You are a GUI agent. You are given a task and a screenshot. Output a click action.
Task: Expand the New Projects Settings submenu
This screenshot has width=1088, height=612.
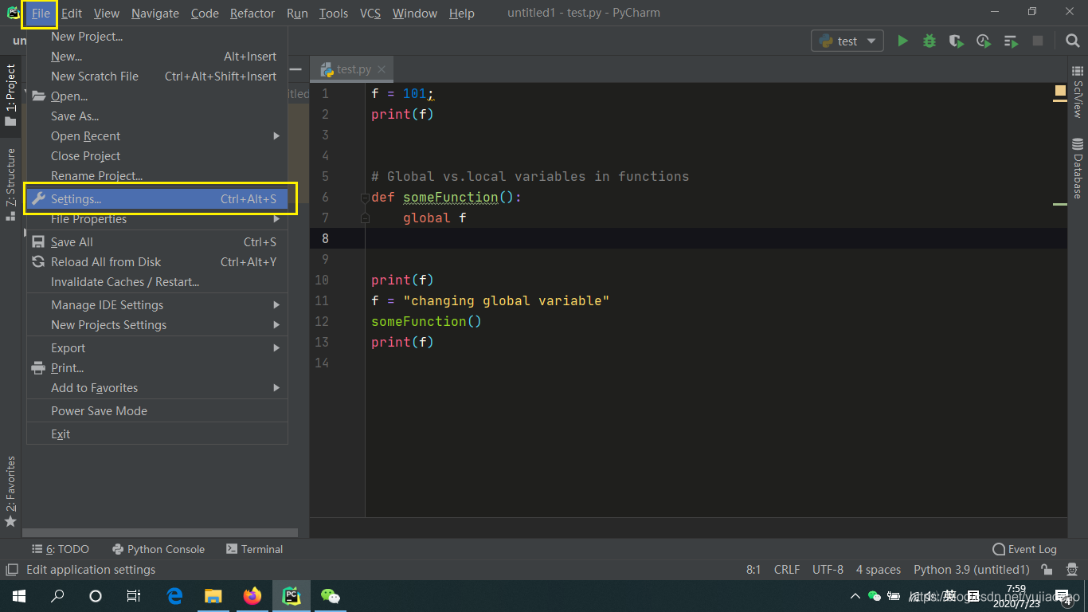(x=158, y=325)
